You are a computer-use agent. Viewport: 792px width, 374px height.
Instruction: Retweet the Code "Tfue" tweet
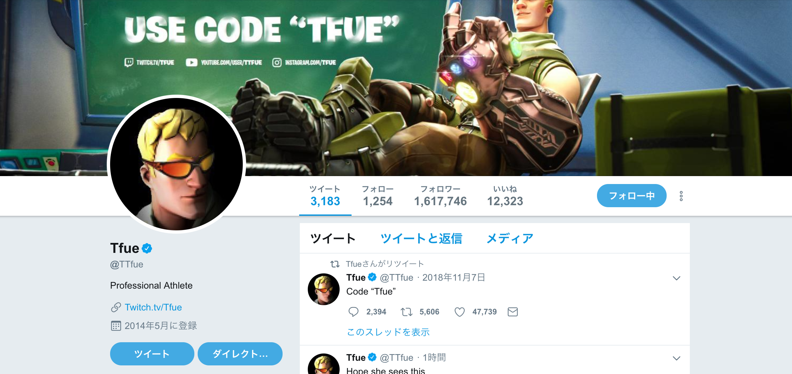[x=406, y=312]
